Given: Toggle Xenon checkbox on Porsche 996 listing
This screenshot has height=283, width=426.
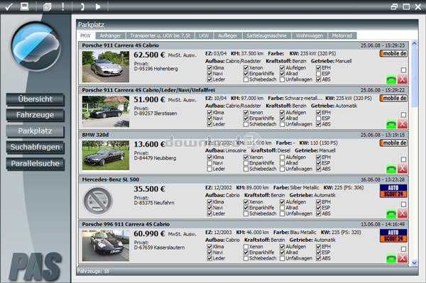Looking at the screenshot, I should [x=246, y=247].
